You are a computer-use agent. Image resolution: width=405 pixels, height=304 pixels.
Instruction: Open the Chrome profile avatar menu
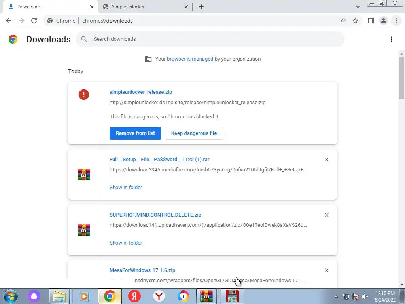(x=384, y=21)
